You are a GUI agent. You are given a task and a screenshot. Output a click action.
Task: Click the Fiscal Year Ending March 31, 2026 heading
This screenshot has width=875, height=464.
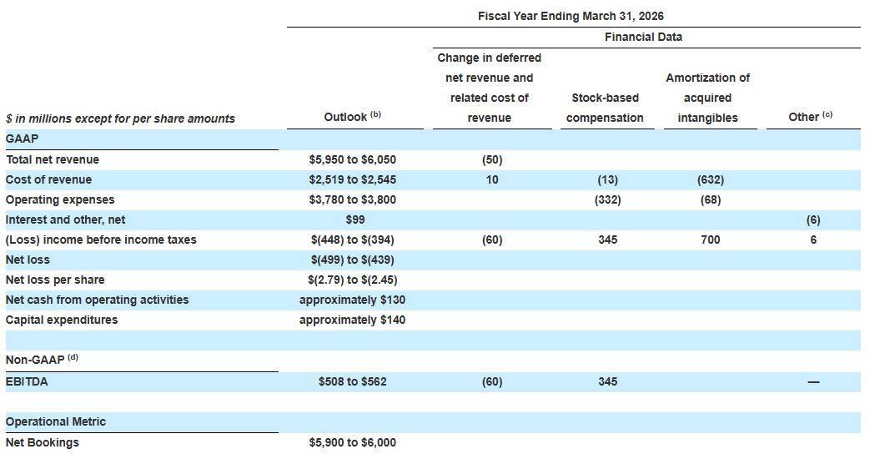coord(571,16)
